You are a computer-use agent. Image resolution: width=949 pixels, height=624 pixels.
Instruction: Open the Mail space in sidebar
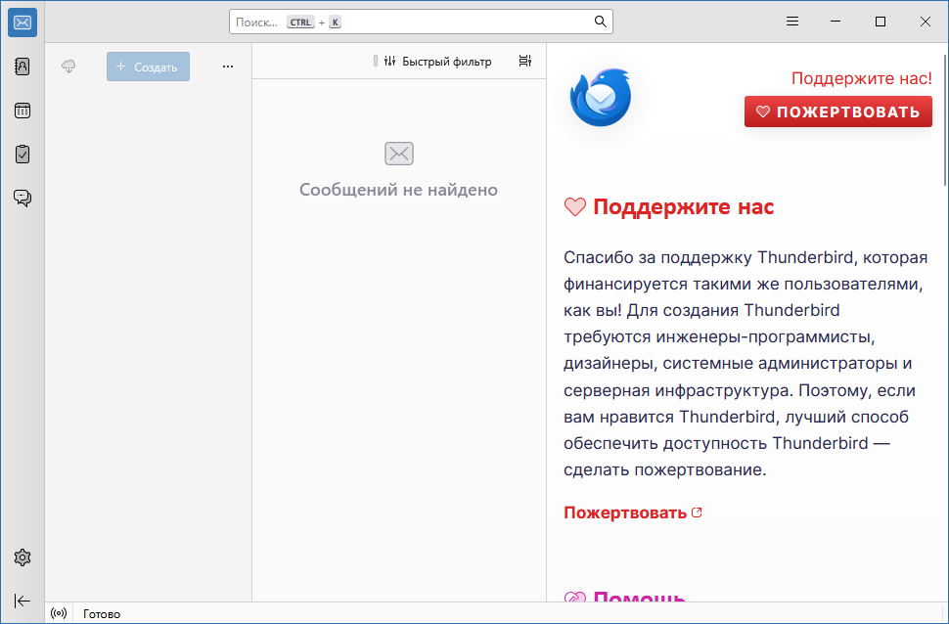(23, 22)
